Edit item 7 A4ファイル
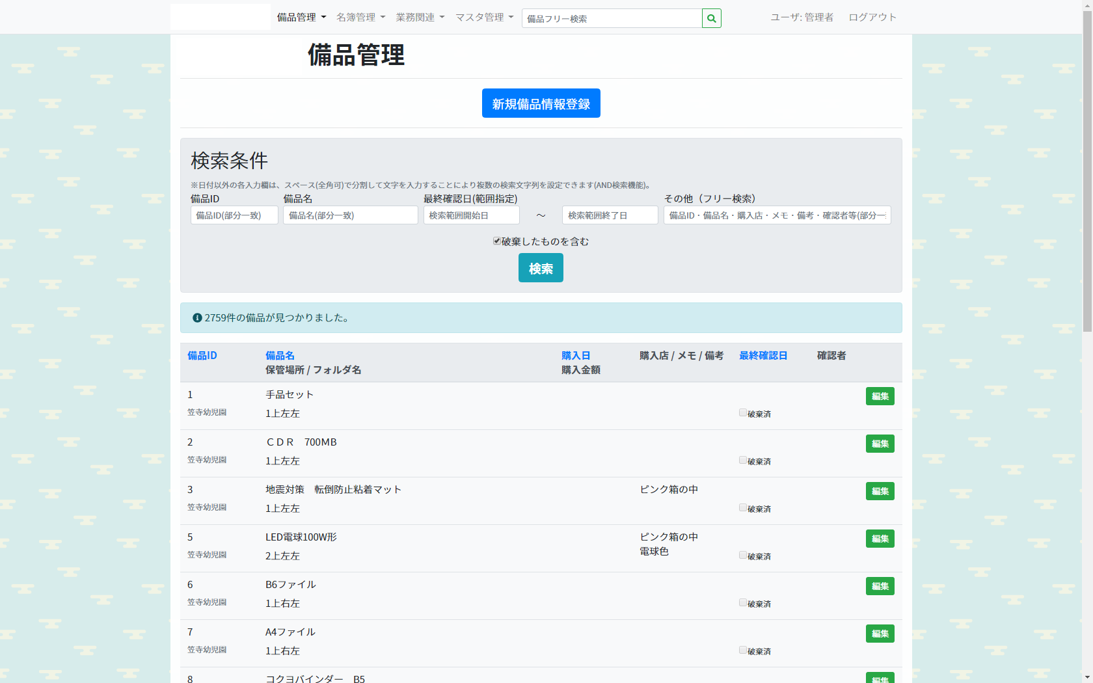 point(880,634)
